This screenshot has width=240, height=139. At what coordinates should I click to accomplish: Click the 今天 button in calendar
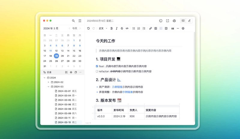point(74,28)
